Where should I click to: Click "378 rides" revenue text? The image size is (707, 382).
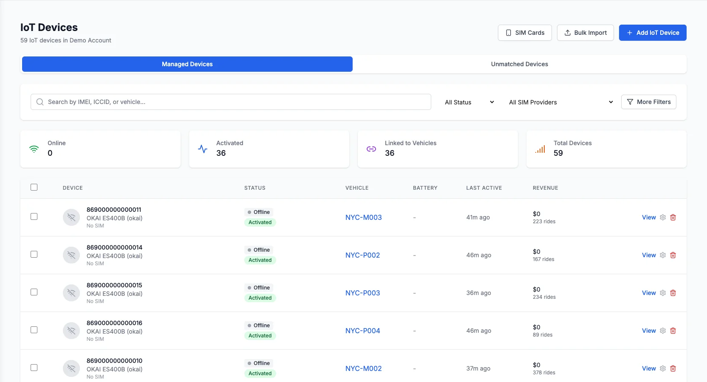tap(544, 373)
